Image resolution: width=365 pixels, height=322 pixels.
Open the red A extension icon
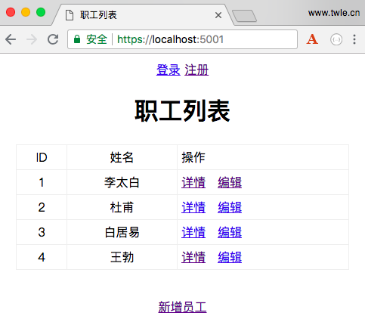(x=312, y=39)
